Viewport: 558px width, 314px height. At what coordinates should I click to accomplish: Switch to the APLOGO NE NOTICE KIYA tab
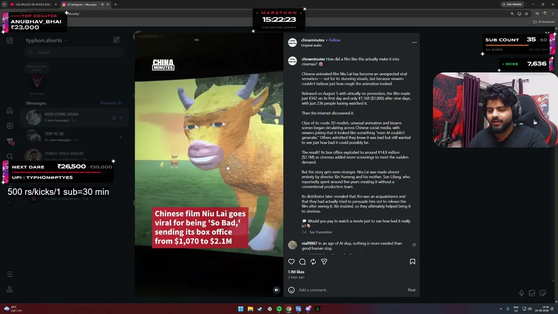(x=33, y=4)
